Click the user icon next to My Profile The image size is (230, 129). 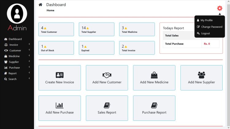[198, 20]
